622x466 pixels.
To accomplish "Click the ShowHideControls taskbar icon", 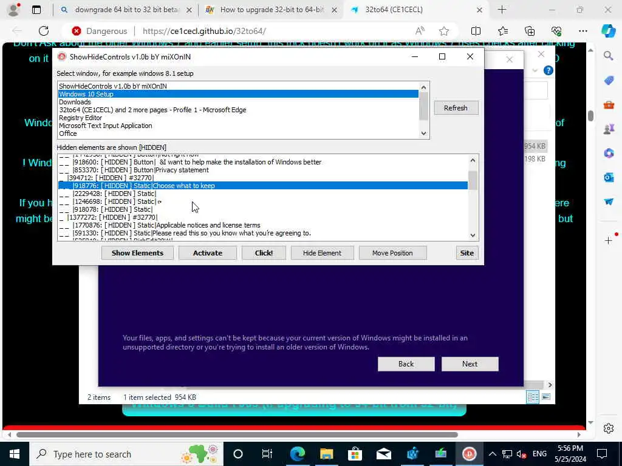I will [x=470, y=454].
